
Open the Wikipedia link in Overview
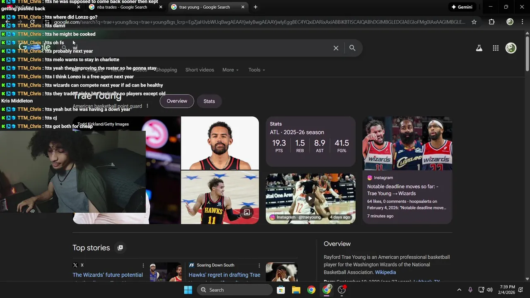click(385, 272)
